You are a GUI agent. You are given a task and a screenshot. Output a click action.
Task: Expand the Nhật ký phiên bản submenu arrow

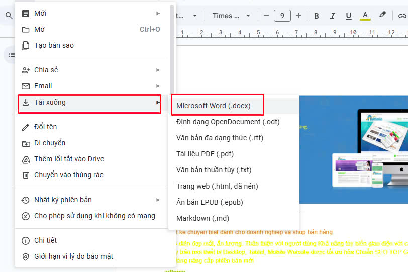point(158,200)
